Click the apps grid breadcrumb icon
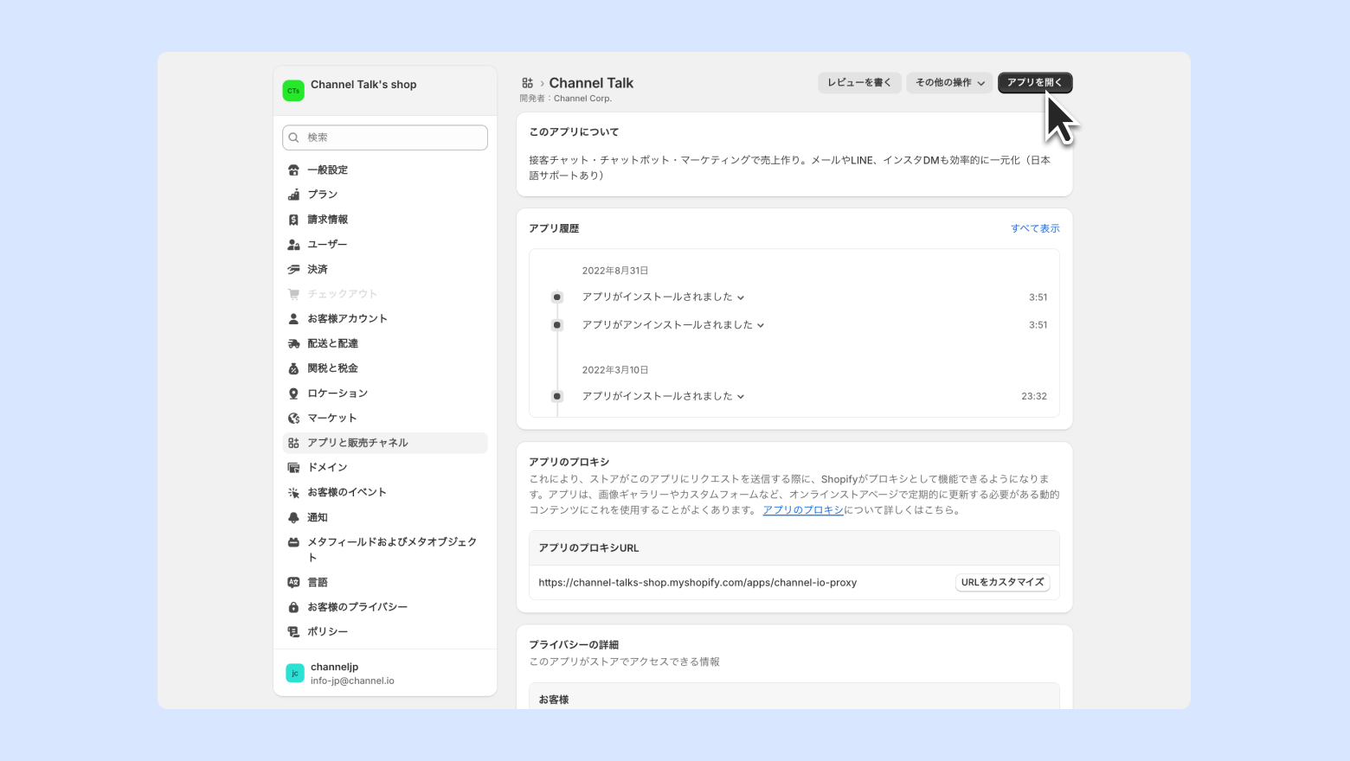The height and width of the screenshot is (761, 1350). pyautogui.click(x=527, y=83)
